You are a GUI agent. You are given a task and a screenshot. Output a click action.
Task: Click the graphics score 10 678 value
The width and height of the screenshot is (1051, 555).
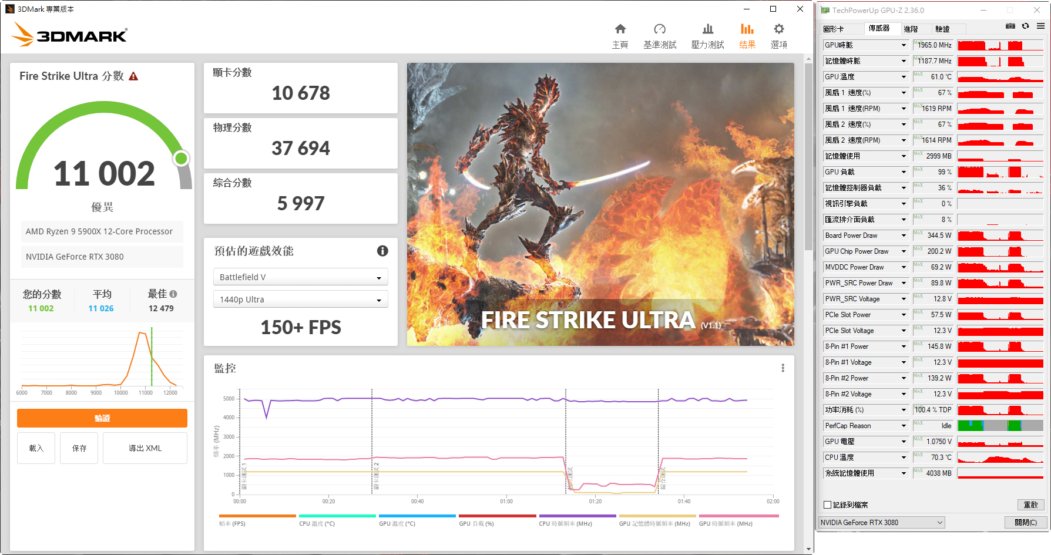point(301,93)
